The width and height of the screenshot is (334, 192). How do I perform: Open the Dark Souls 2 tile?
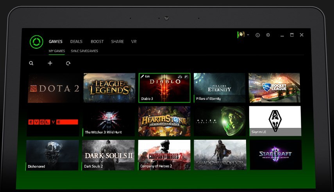108,155
